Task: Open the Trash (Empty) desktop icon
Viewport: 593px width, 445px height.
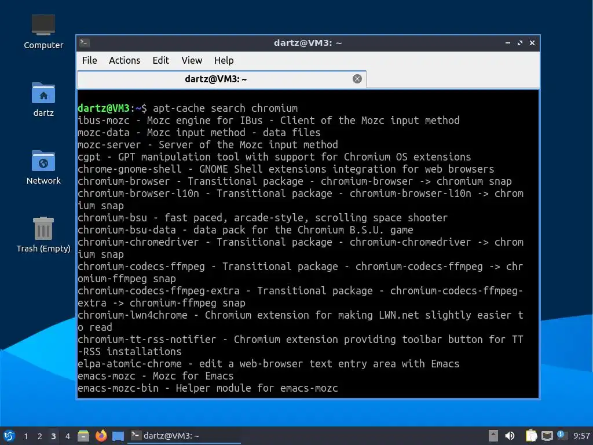Action: tap(43, 235)
